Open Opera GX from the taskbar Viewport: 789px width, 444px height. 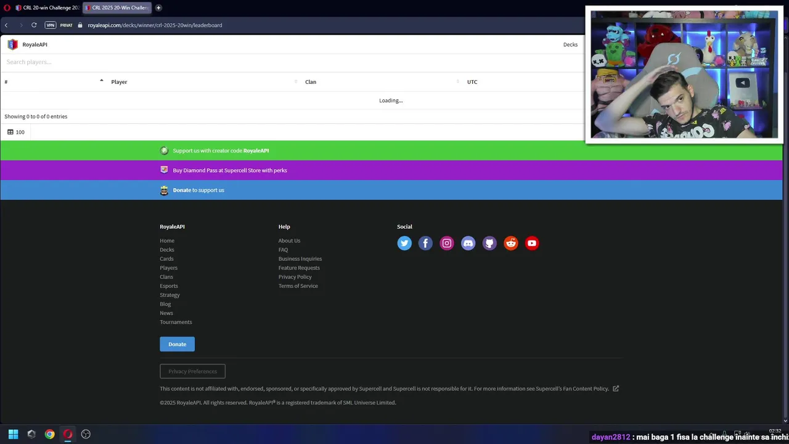coord(68,434)
